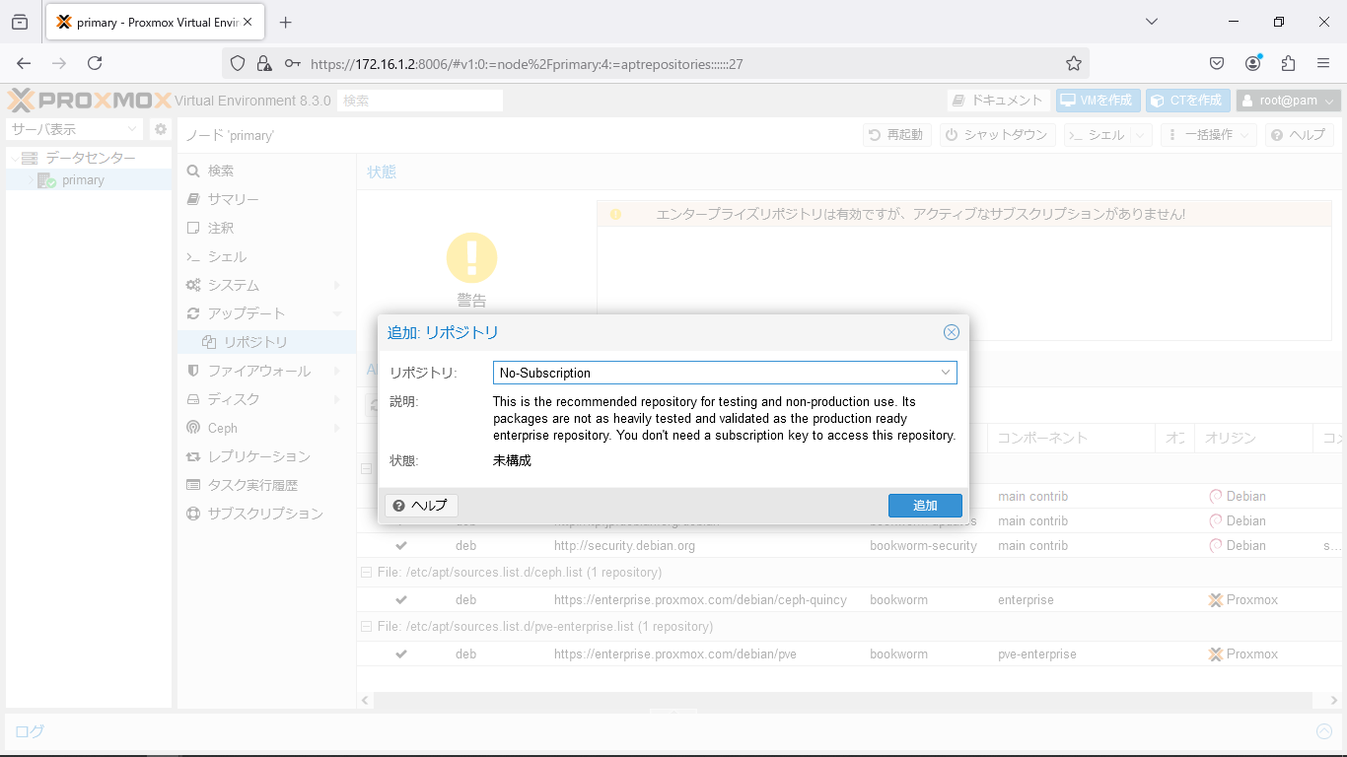The width and height of the screenshot is (1347, 757).
Task: Click the Proxmox logo
Action: click(90, 101)
